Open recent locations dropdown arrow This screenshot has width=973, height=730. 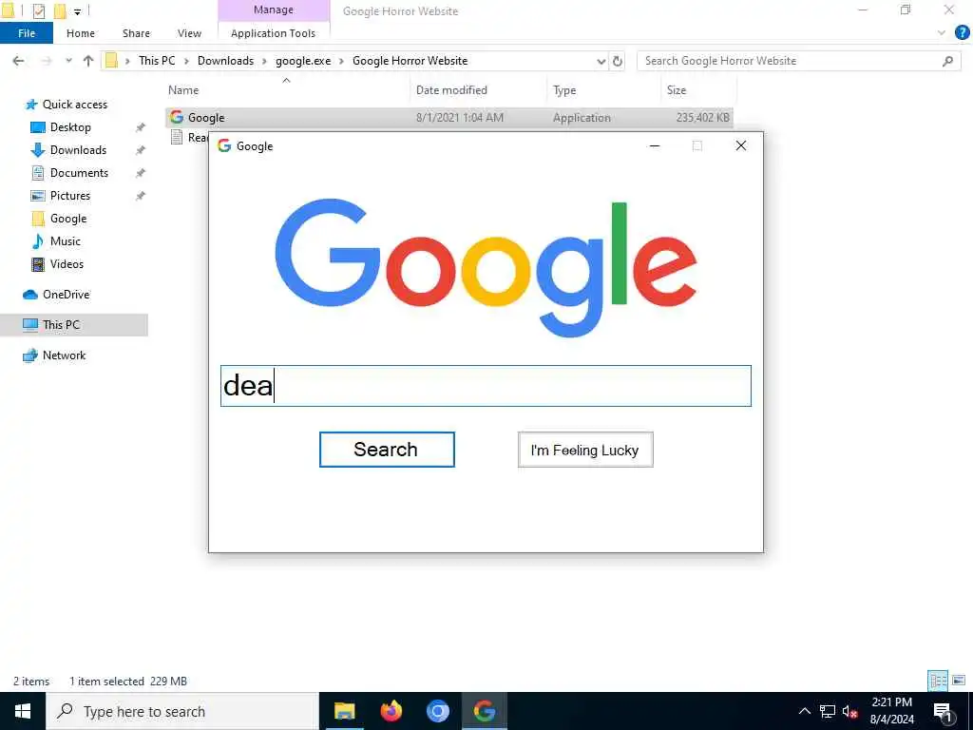pyautogui.click(x=68, y=61)
